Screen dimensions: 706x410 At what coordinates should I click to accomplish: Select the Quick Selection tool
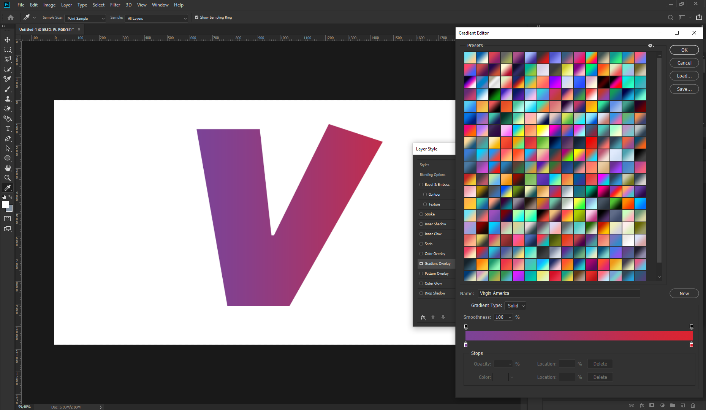(8, 69)
